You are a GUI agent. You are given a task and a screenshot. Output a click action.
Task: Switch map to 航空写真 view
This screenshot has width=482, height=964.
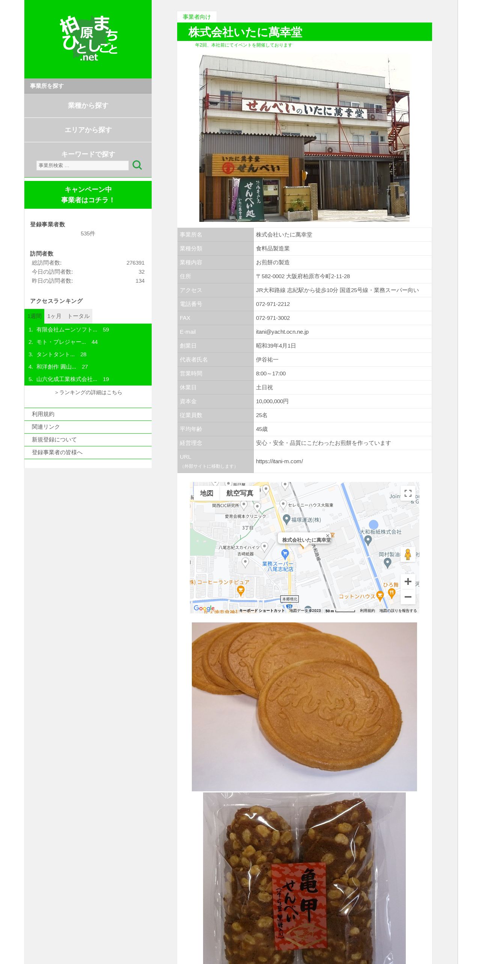pyautogui.click(x=239, y=493)
